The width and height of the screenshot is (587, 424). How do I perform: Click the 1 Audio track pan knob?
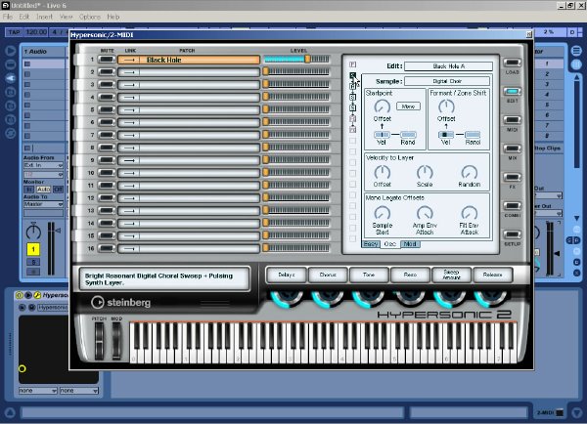33,232
